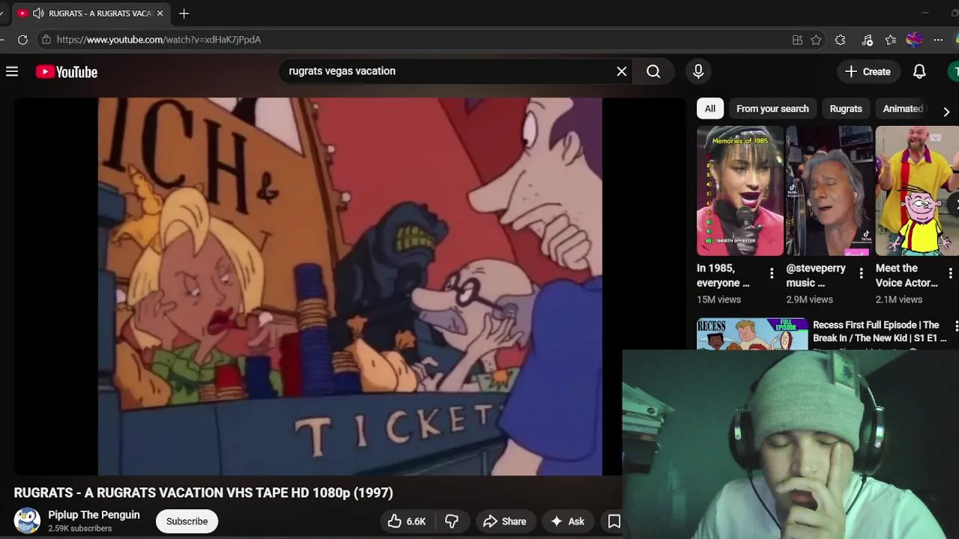Open the YouTube hamburger guide menu
The width and height of the screenshot is (959, 539).
12,72
